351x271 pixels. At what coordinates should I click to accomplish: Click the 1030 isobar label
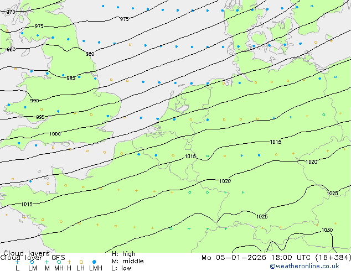click(327, 230)
